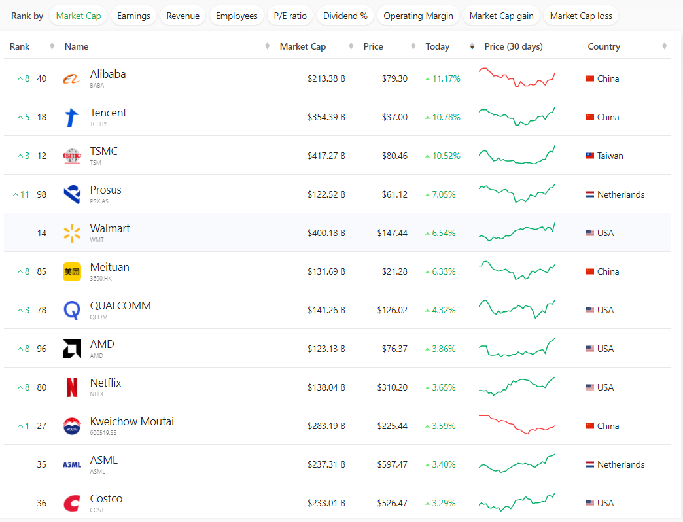Click the TSMC company logo
This screenshot has width=683, height=522.
72,156
